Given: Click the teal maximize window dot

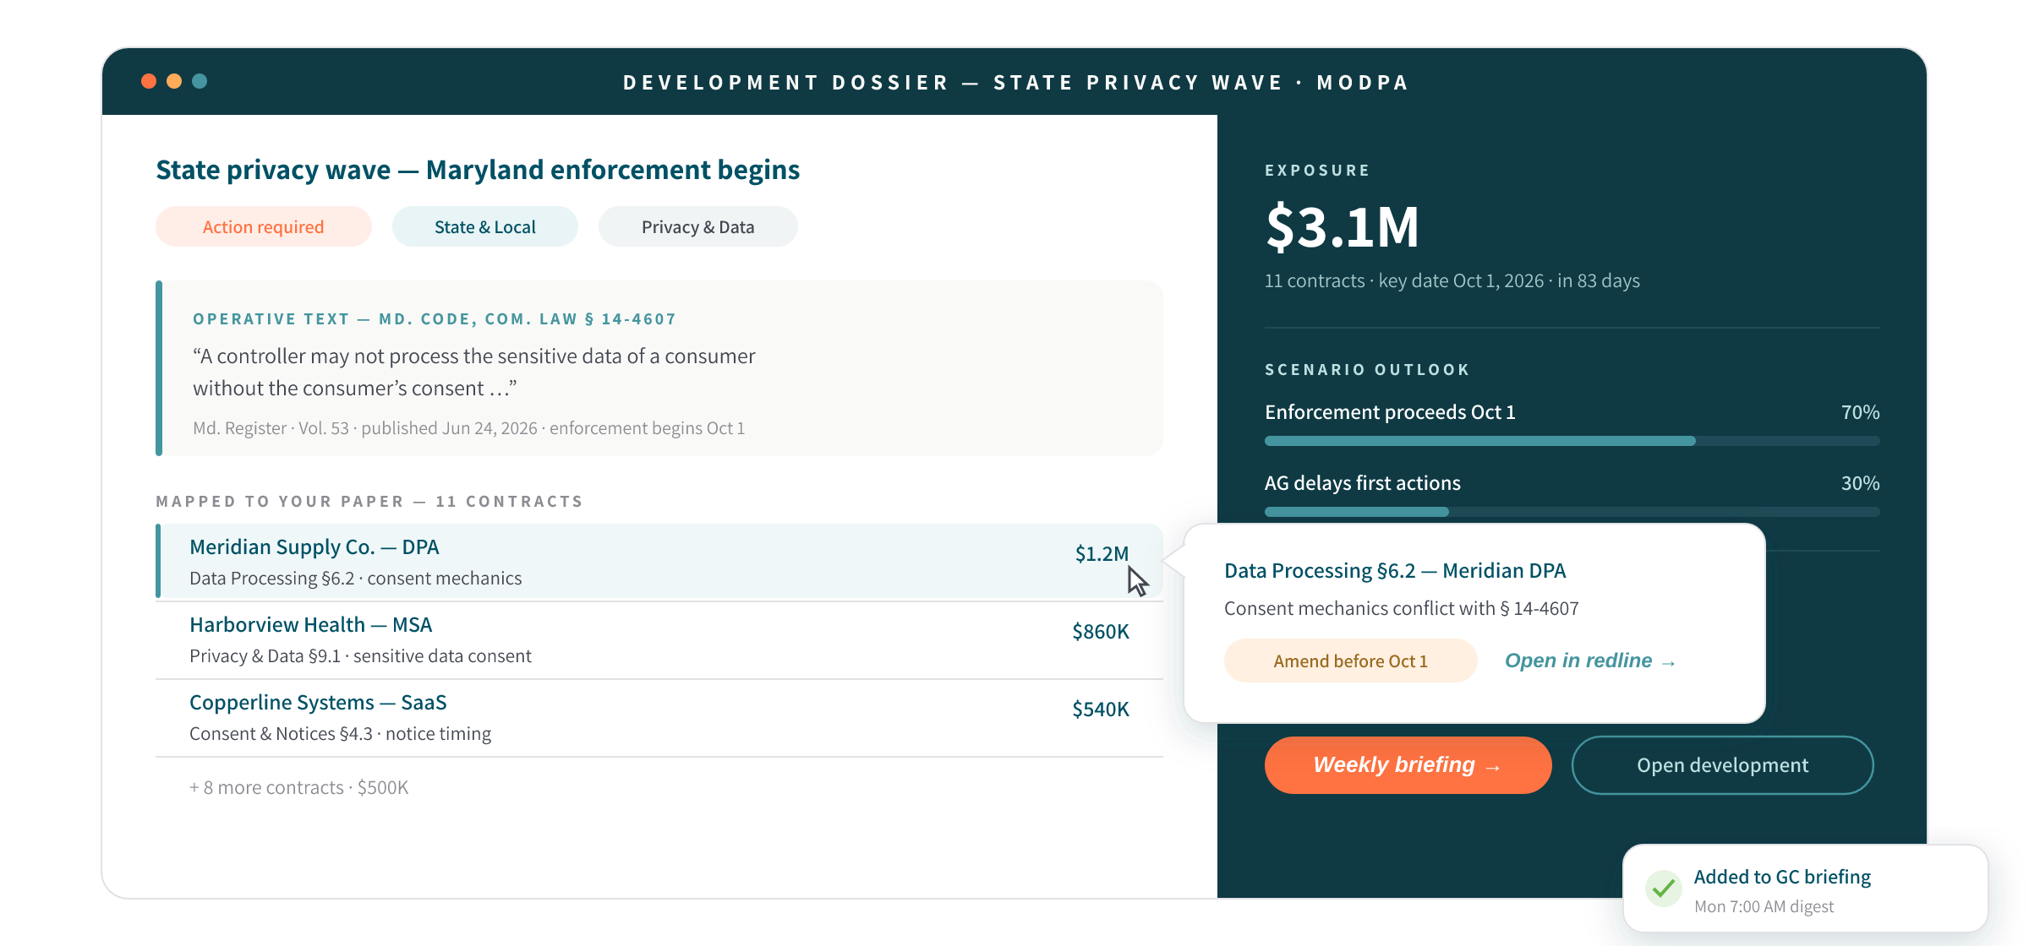Looking at the screenshot, I should pyautogui.click(x=200, y=81).
